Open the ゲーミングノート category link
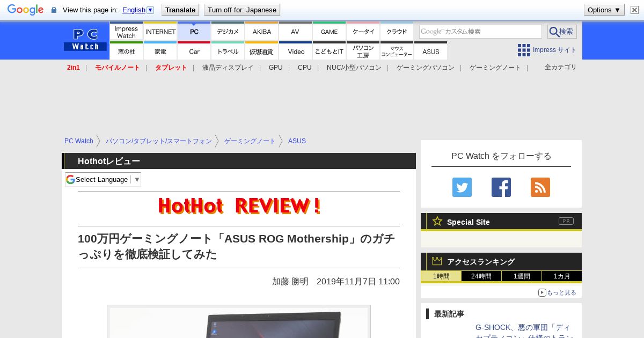The width and height of the screenshot is (644, 338). [495, 68]
